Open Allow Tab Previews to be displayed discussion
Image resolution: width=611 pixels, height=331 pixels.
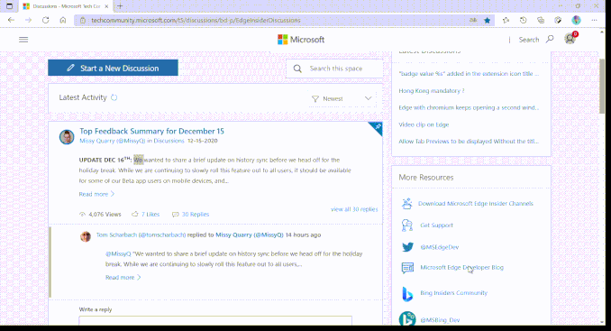(469, 141)
